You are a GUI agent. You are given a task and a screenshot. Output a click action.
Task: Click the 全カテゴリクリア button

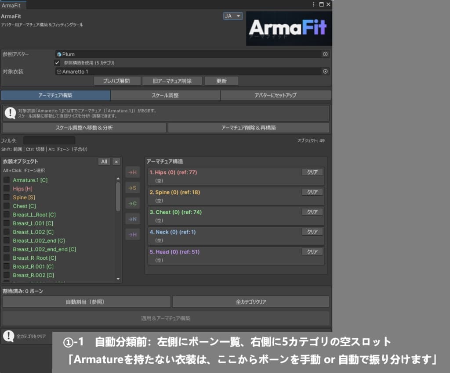251,301
